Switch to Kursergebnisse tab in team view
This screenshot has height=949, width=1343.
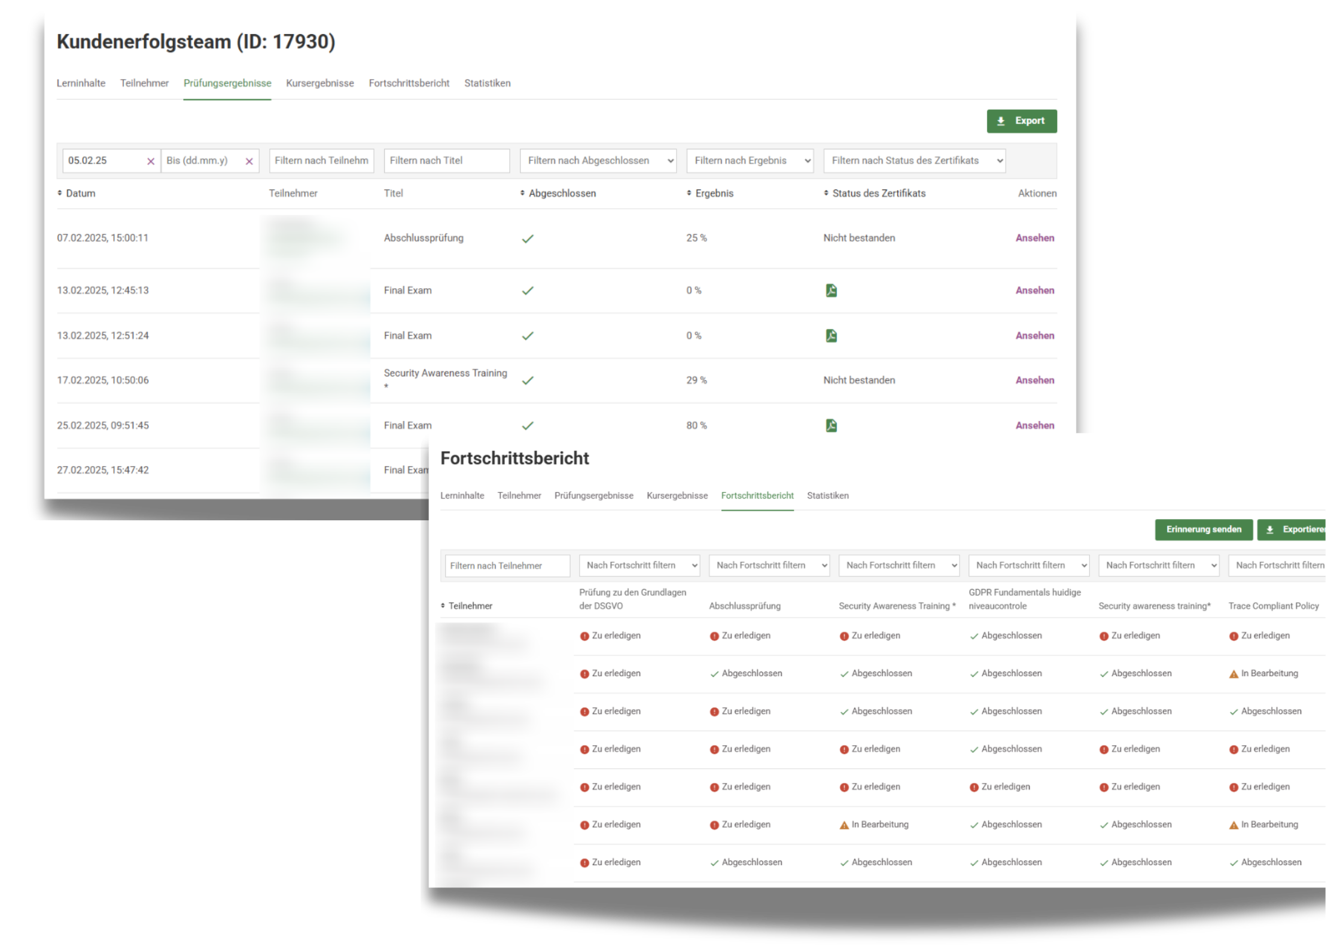pyautogui.click(x=319, y=83)
